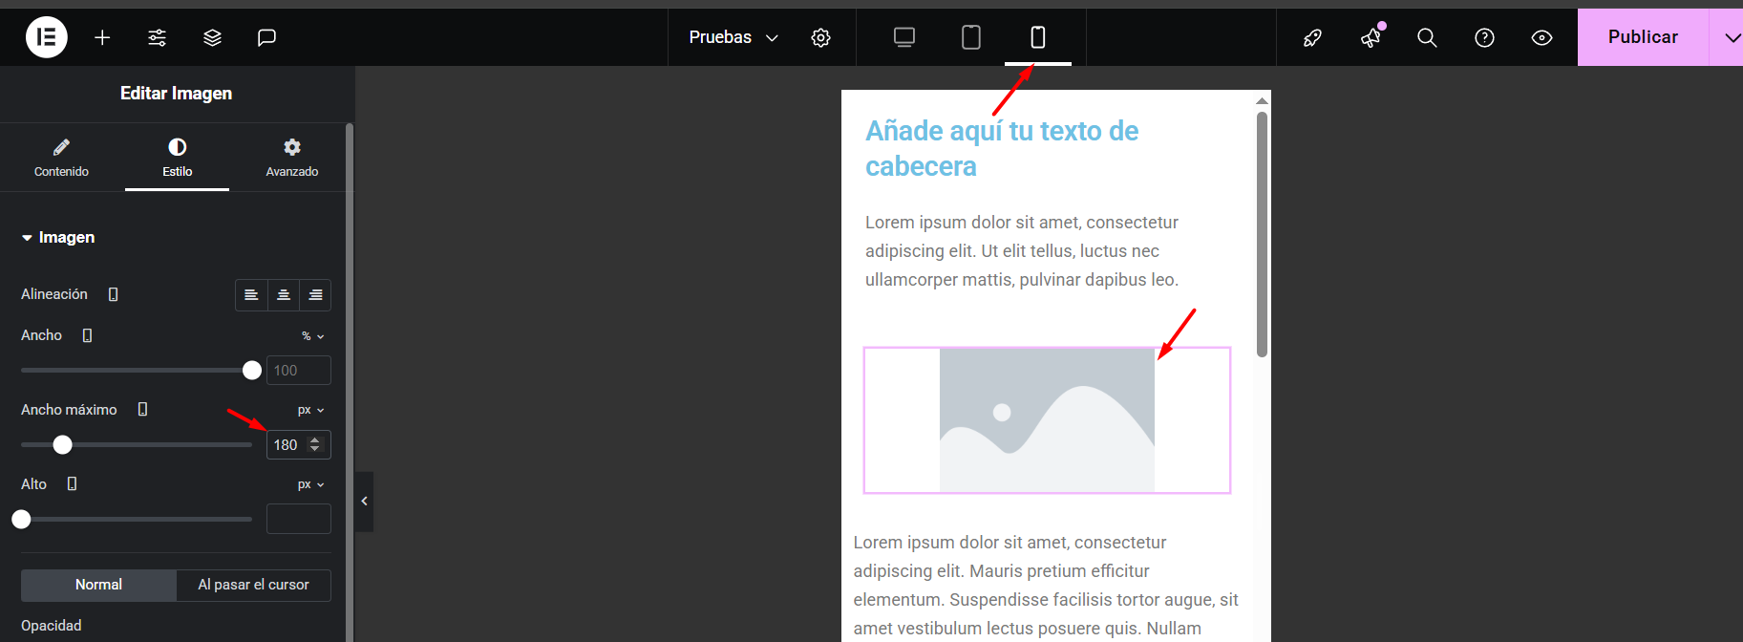Open the structure layers icon
1743x642 pixels.
(x=212, y=37)
